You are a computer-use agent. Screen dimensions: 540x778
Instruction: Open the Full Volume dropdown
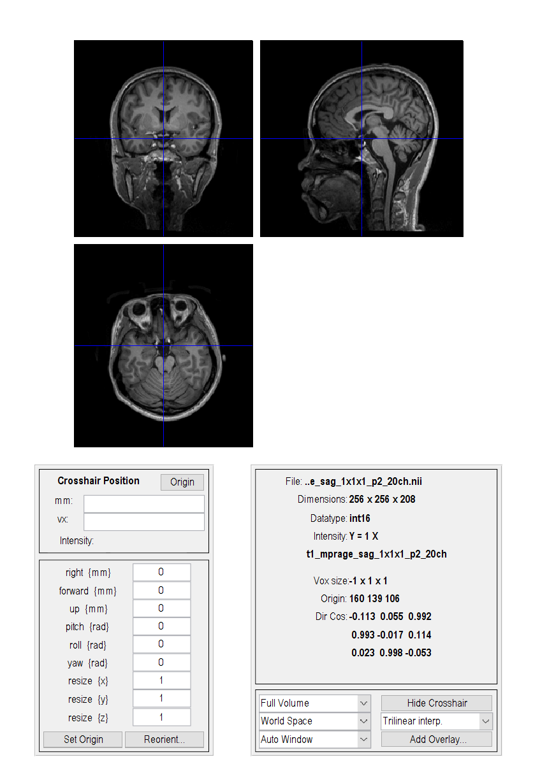coord(314,703)
